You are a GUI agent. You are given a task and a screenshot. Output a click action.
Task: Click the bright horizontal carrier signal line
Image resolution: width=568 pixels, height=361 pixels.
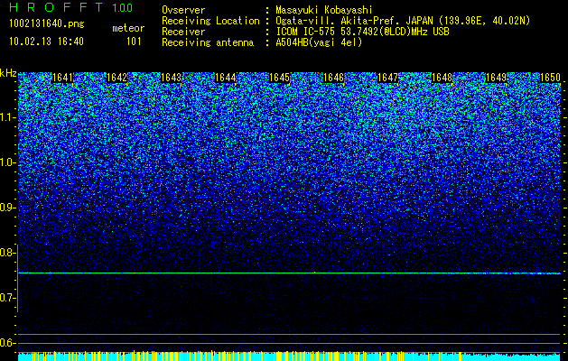[x=289, y=273]
